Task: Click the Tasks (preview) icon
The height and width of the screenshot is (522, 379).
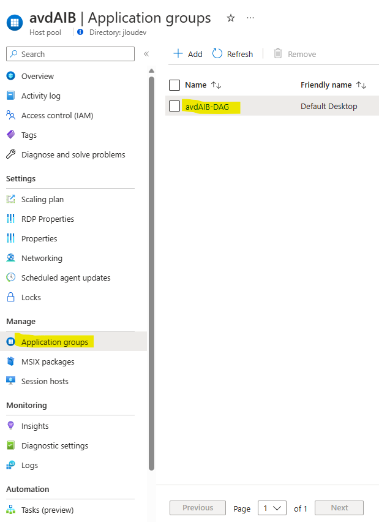Action: click(10, 509)
